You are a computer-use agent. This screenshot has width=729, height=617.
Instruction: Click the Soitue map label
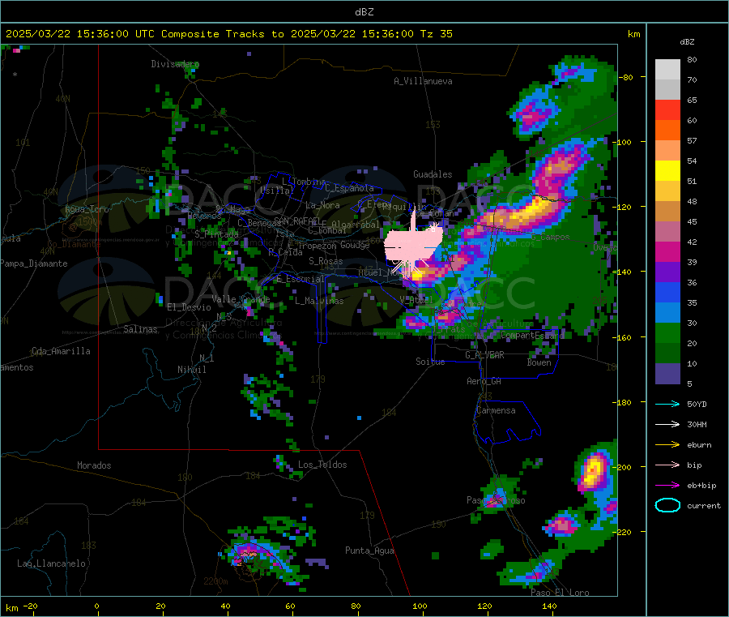430,362
